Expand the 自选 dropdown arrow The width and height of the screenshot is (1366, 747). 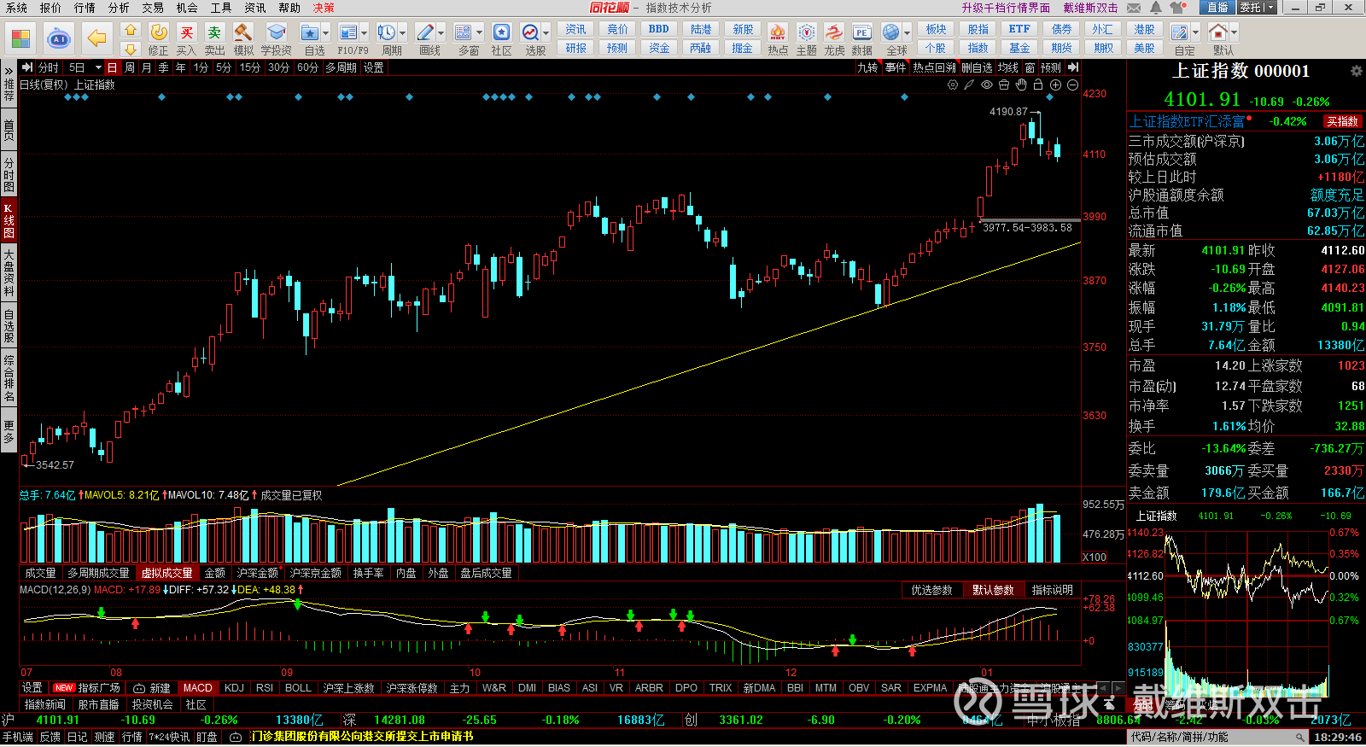pos(325,33)
